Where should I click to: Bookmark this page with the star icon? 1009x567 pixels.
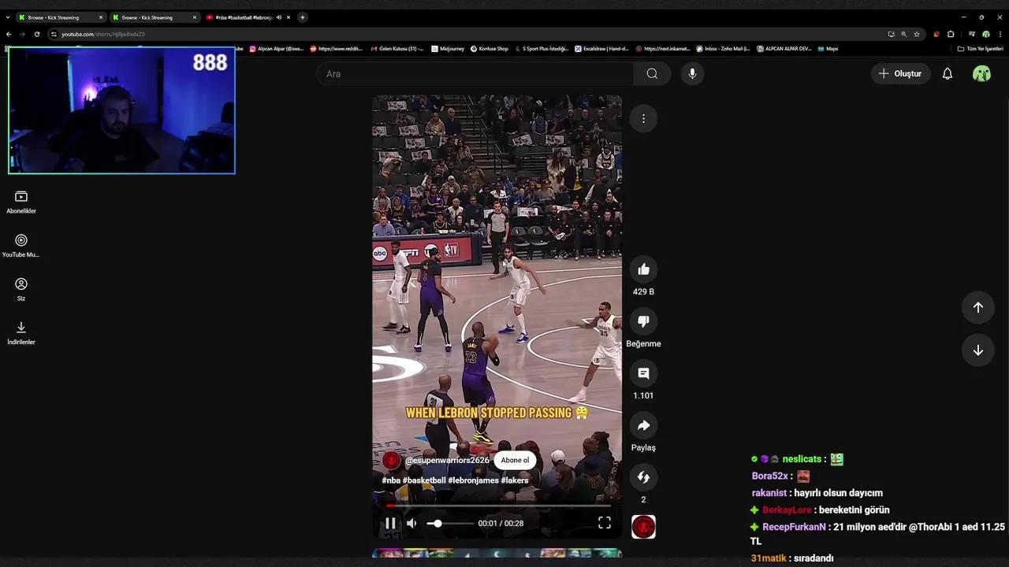917,34
